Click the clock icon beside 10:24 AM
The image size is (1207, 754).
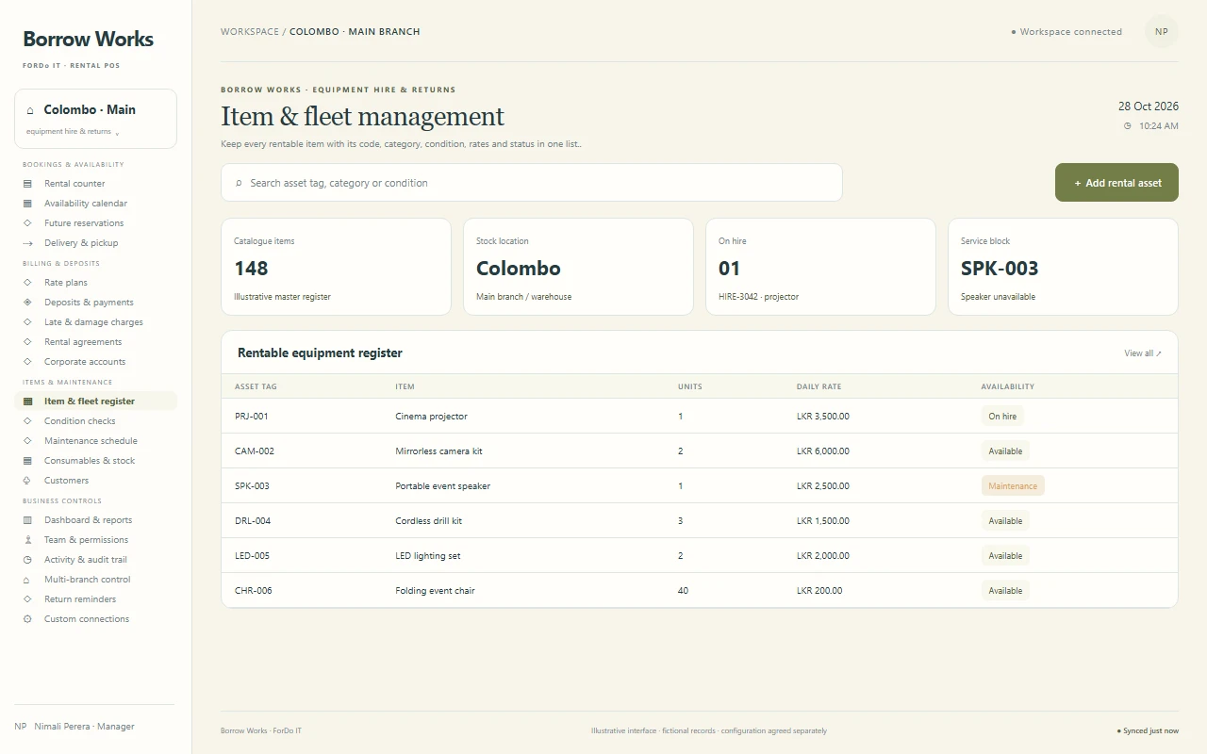pyautogui.click(x=1127, y=125)
